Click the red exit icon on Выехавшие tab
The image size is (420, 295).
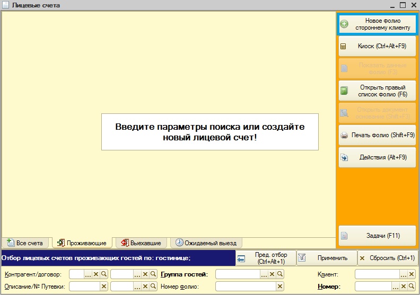(x=125, y=243)
